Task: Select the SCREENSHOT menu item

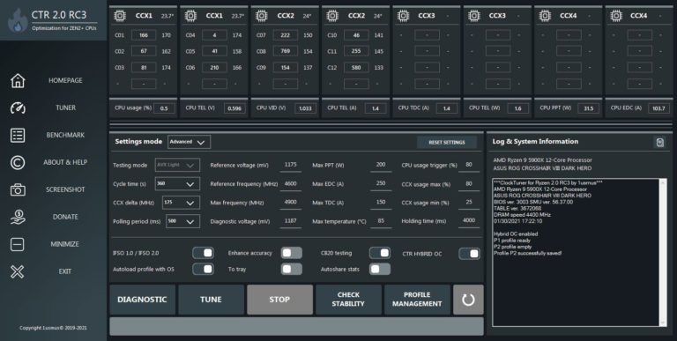Action: pyautogui.click(x=65, y=189)
